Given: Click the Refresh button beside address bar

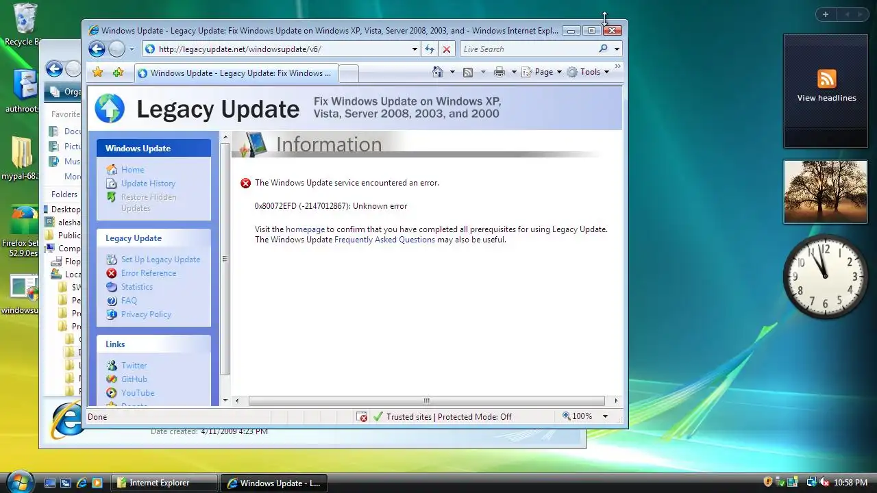Looking at the screenshot, I should pos(430,49).
